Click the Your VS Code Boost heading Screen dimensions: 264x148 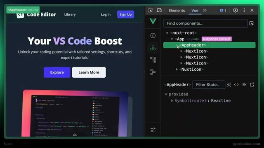pyautogui.click(x=75, y=41)
